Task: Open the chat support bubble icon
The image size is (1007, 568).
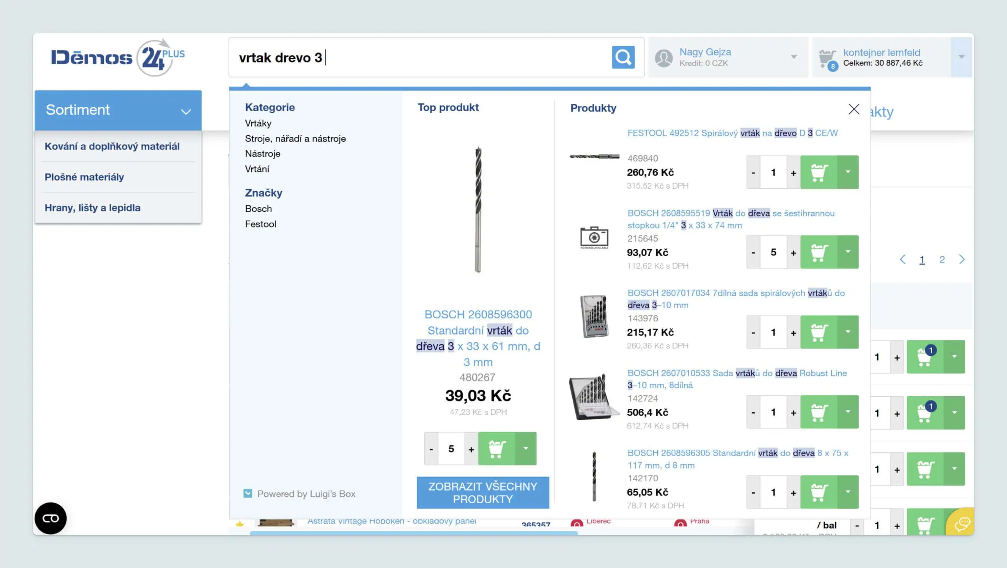Action: (962, 524)
